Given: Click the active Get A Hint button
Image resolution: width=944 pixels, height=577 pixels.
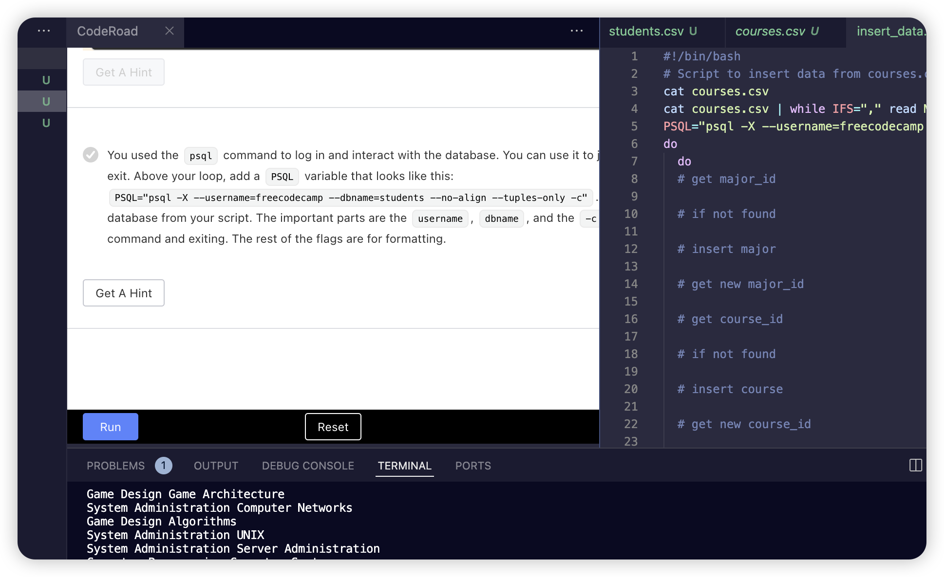Looking at the screenshot, I should click(124, 293).
